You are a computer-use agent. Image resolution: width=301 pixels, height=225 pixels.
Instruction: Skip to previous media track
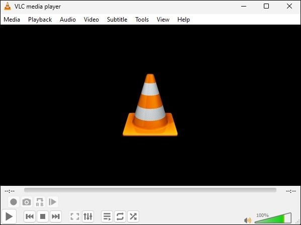(x=30, y=216)
